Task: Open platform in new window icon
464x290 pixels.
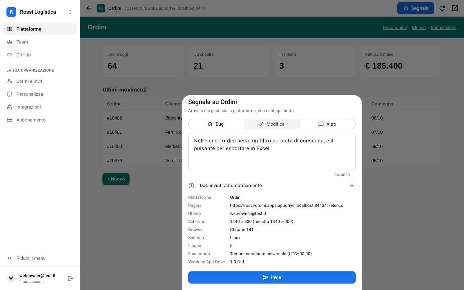Action: coord(455,8)
